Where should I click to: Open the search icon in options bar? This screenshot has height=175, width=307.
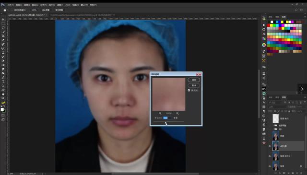coord(296,10)
